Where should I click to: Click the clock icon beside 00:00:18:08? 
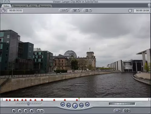pos(130,11)
